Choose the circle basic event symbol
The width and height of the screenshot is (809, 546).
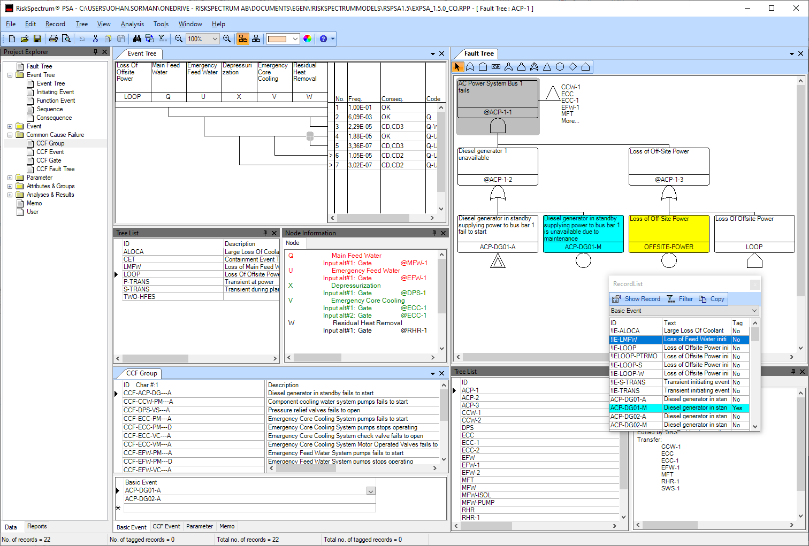(560, 67)
